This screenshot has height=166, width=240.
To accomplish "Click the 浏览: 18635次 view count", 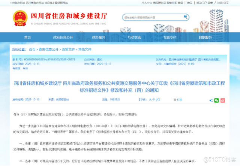I will pyautogui.click(x=111, y=100).
